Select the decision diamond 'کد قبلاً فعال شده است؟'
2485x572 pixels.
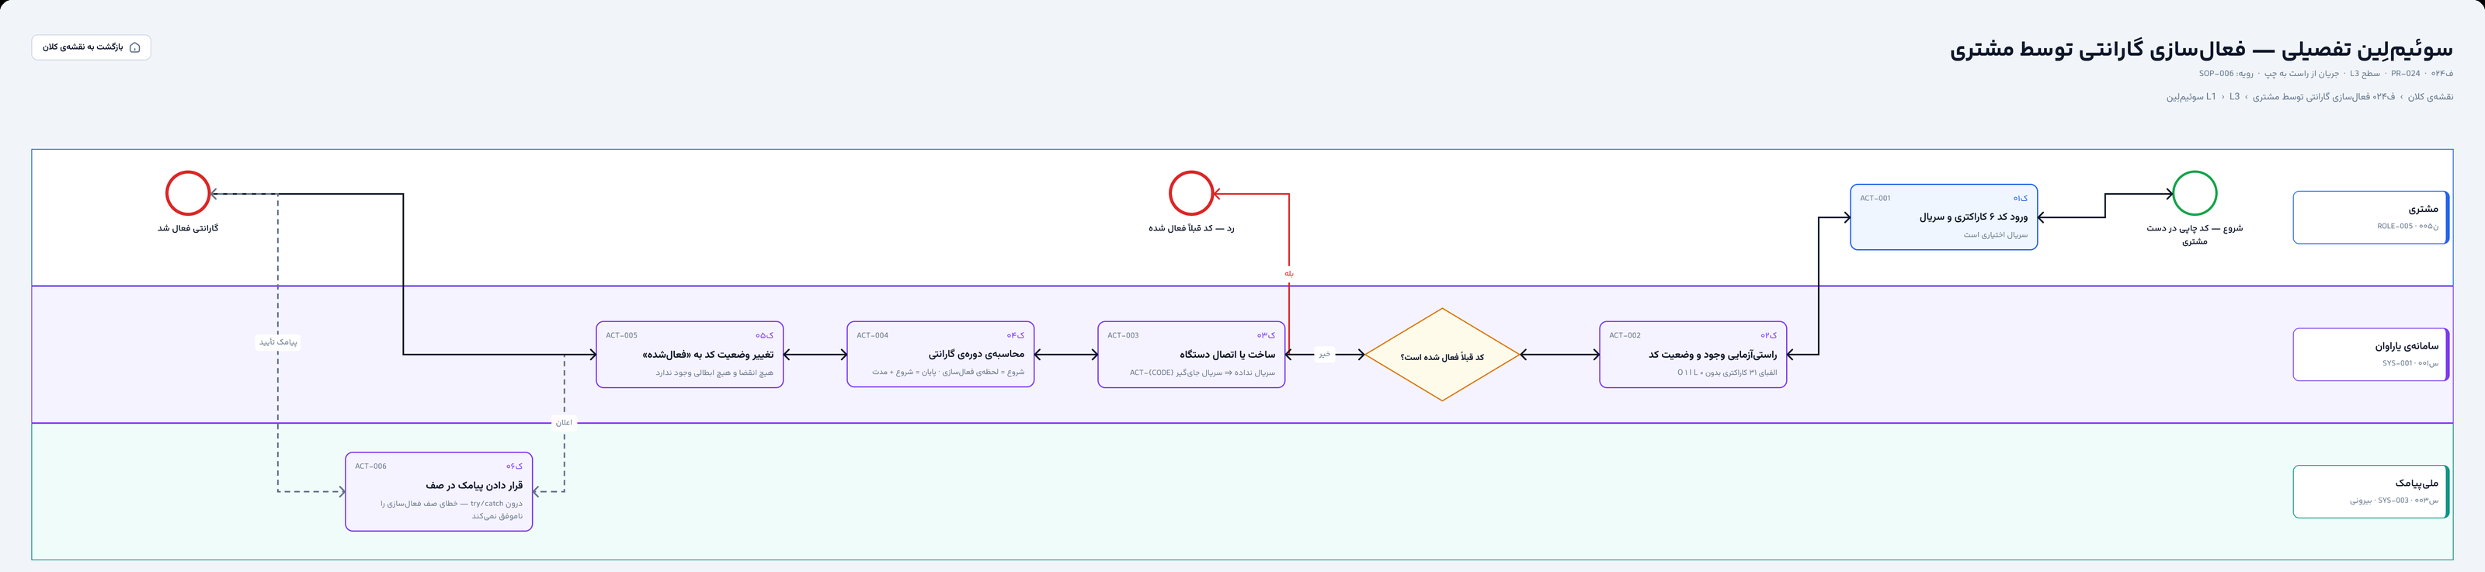click(1442, 355)
